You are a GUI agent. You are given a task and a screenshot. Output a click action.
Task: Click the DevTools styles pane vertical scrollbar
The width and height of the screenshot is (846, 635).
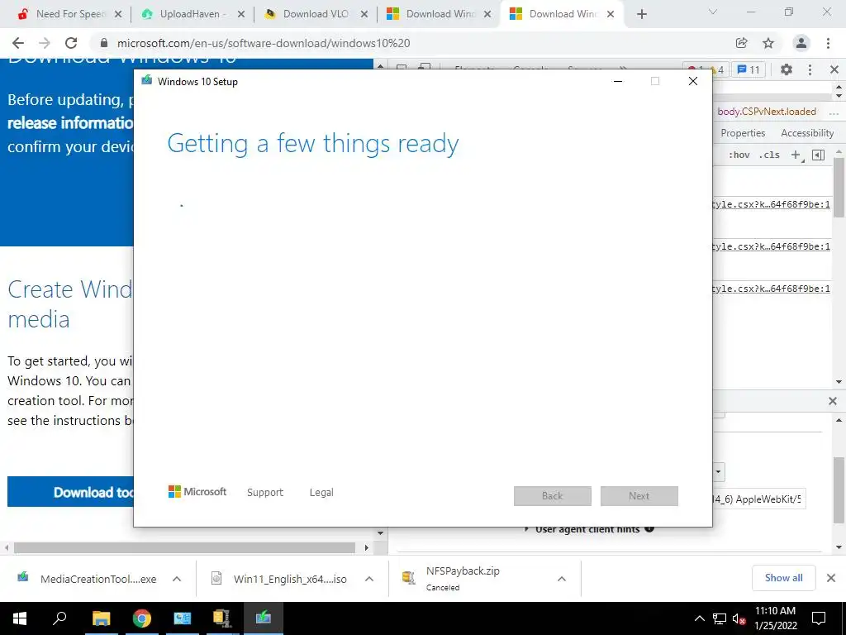(x=839, y=186)
